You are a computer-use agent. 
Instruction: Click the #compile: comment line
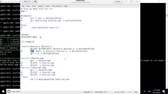26,16
